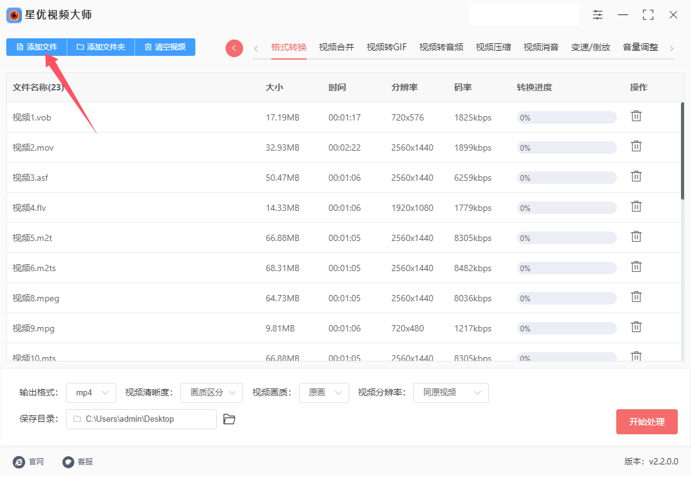Click the 星优视频大师 app logo

(x=14, y=16)
